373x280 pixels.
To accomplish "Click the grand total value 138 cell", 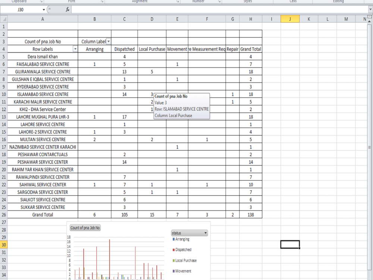I will [x=250, y=214].
